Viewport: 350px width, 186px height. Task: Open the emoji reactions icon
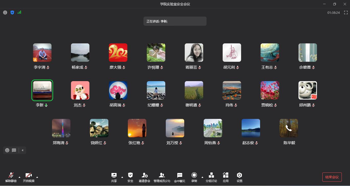pos(7,150)
